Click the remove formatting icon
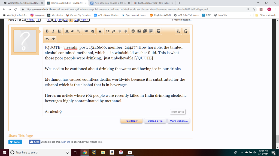Image resolution: width=279 pixels, height=156 pixels. (x=178, y=31)
